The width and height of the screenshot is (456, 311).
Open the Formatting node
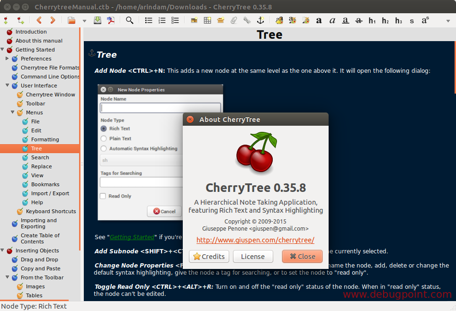pyautogui.click(x=45, y=140)
